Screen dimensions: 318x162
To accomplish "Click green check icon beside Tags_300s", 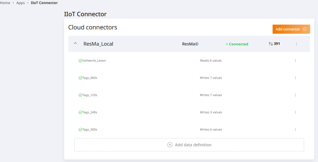I will click(80, 130).
